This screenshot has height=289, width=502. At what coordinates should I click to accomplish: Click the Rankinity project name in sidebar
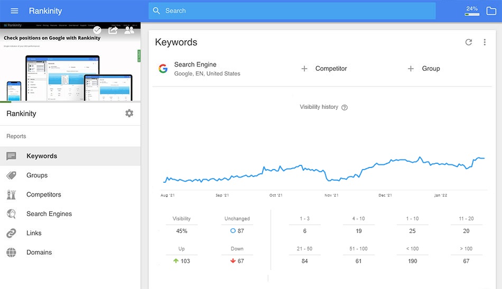coord(21,114)
